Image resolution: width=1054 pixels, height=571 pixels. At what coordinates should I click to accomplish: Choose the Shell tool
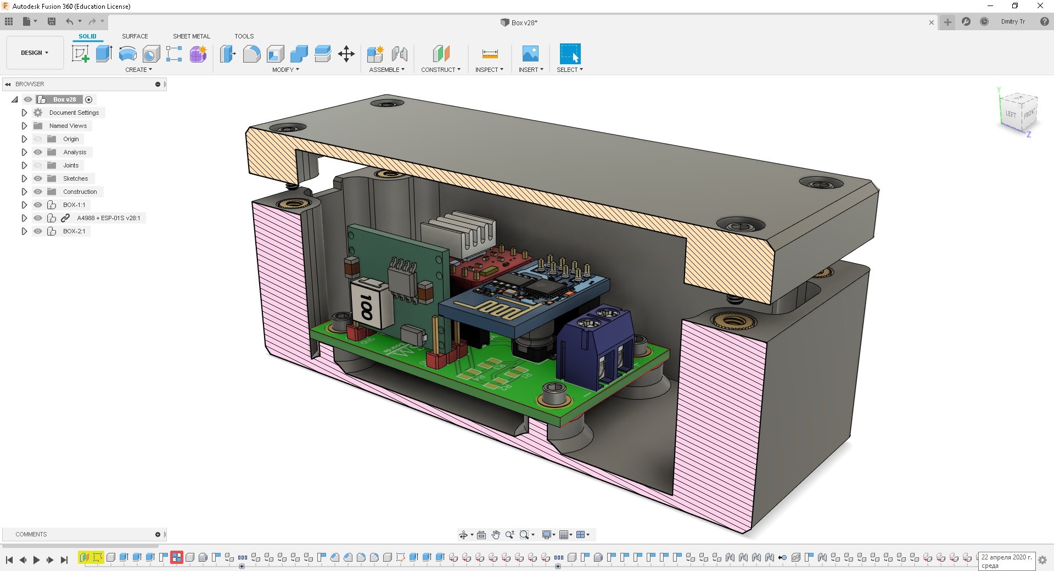pos(276,54)
